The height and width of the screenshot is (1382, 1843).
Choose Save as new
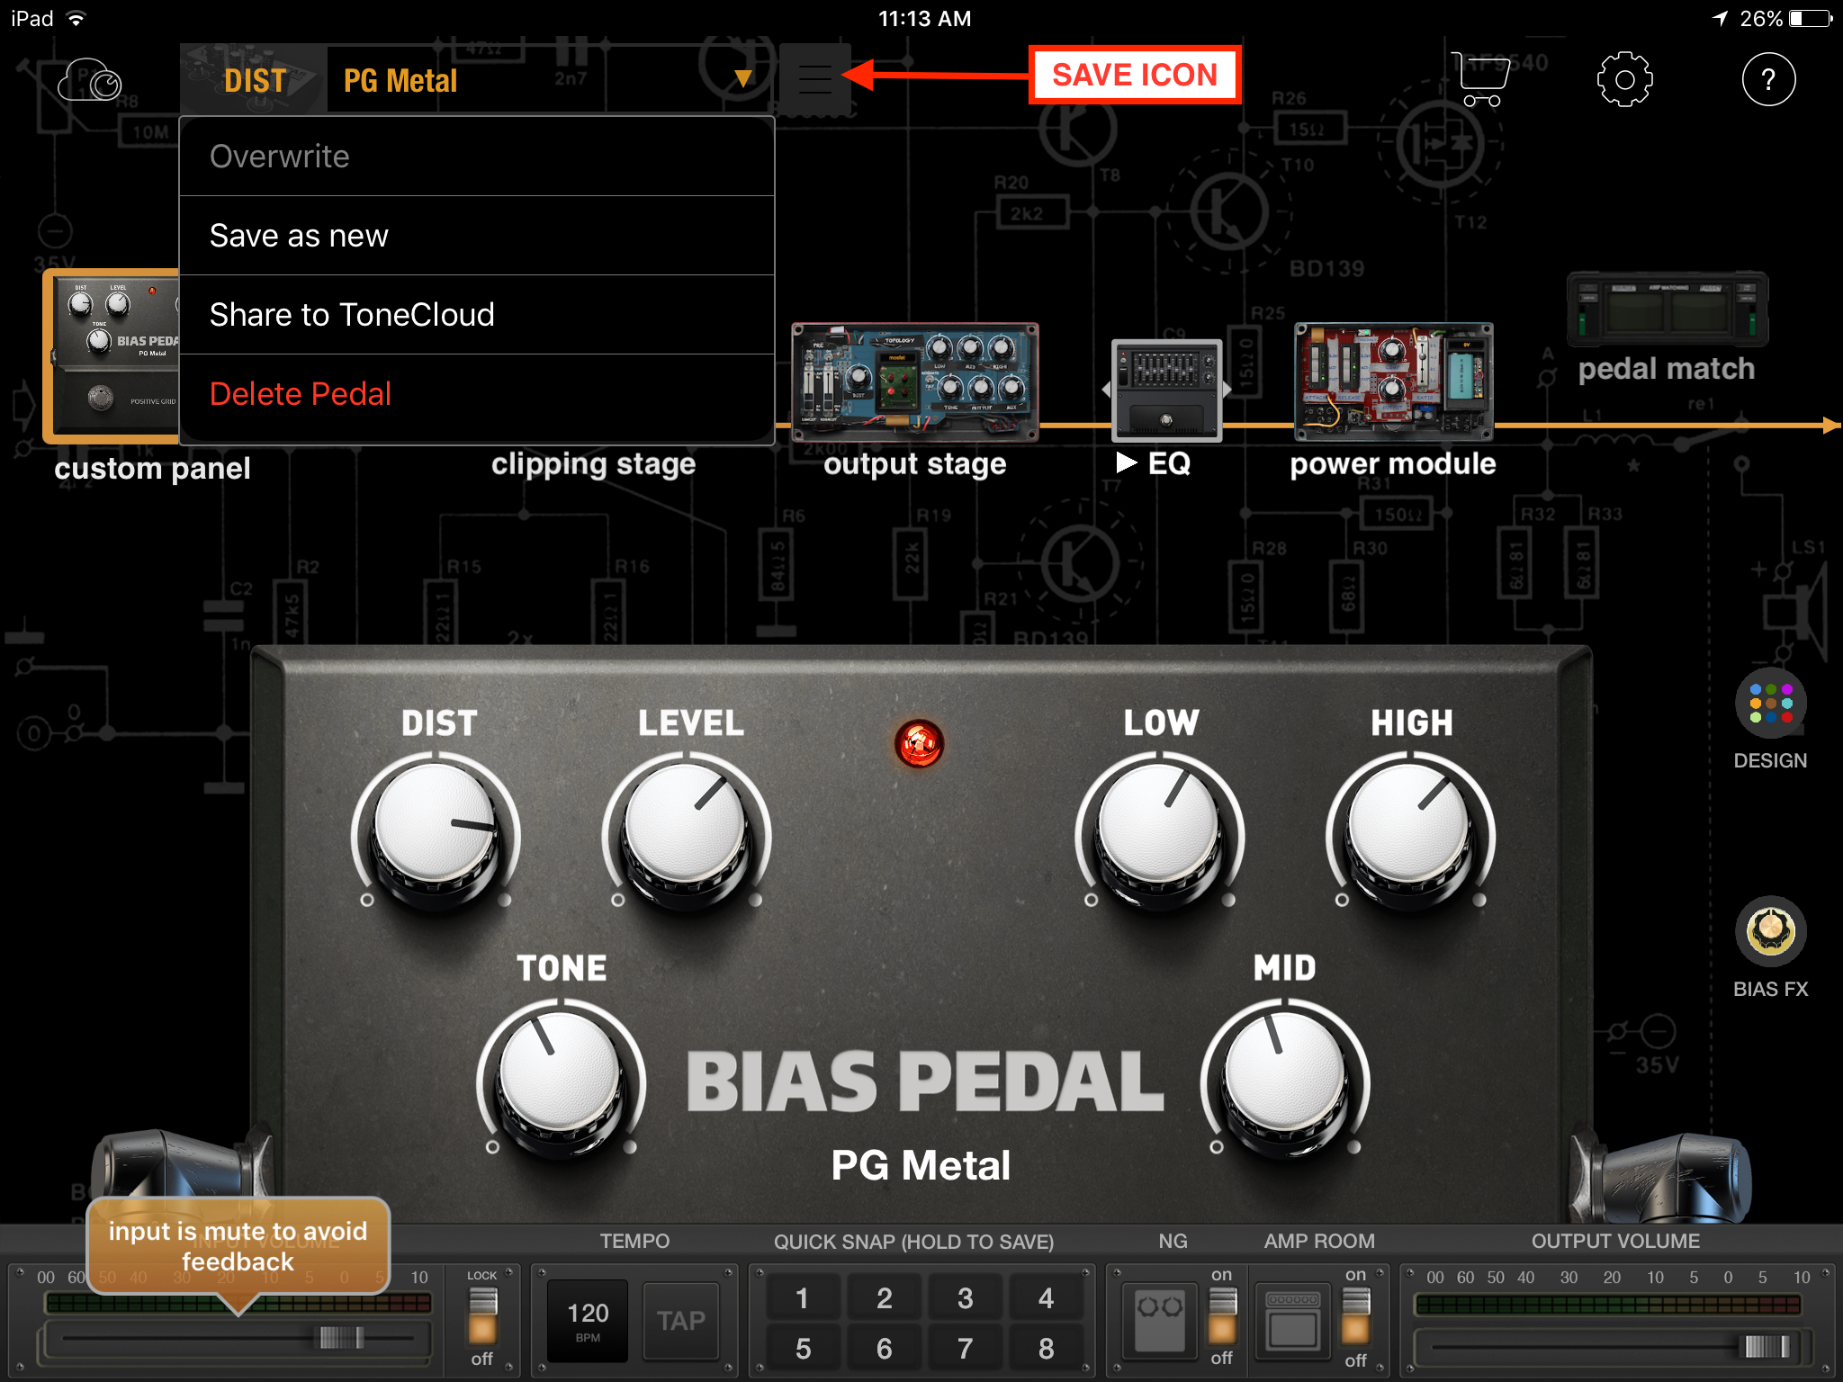click(x=477, y=236)
